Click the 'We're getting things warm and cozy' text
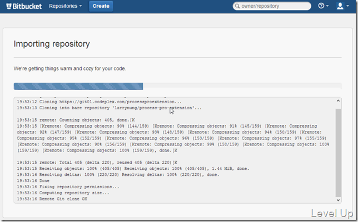This screenshot has height=222, width=358. pyautogui.click(x=69, y=69)
